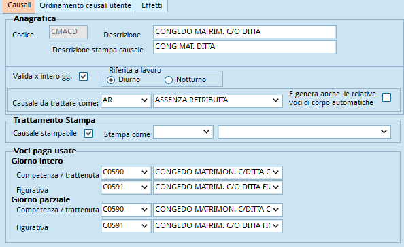Edit the Descrizione field text

tap(245, 32)
